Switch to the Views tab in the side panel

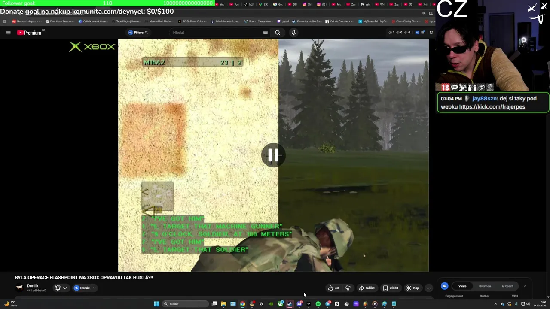[462, 286]
